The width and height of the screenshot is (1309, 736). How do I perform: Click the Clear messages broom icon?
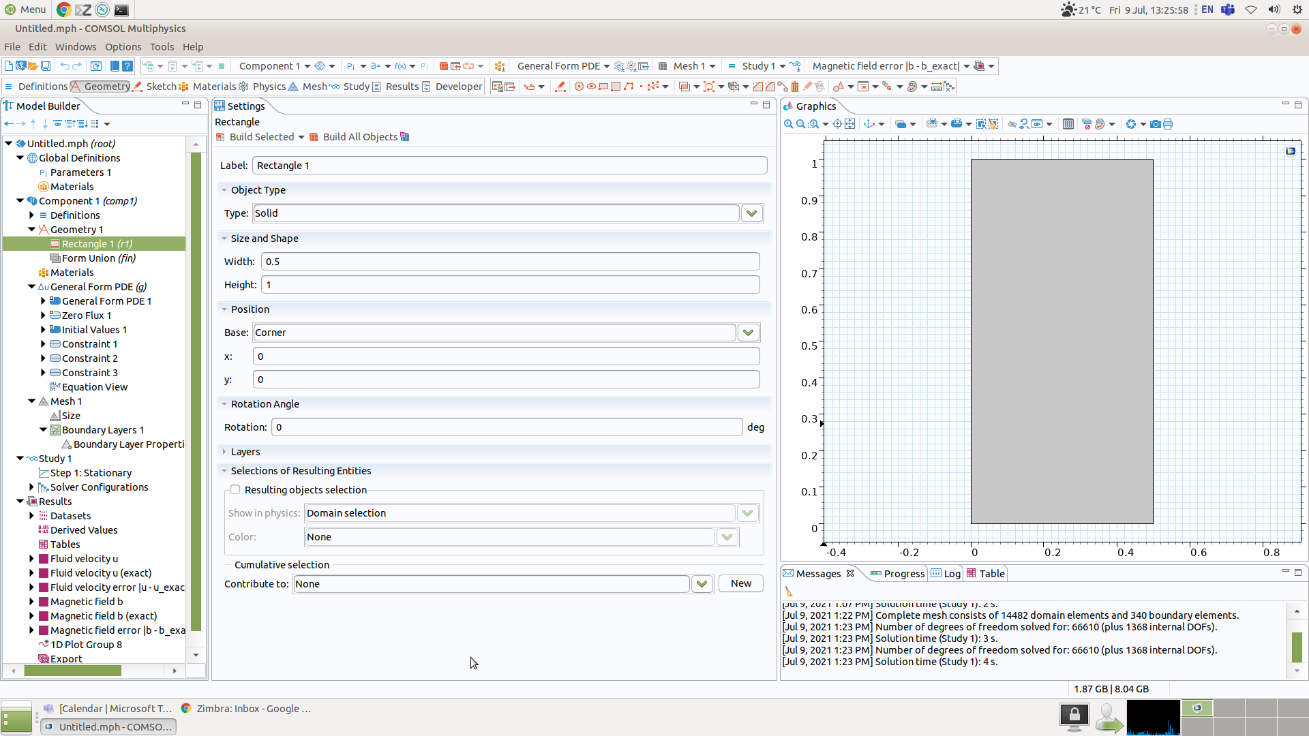[789, 592]
